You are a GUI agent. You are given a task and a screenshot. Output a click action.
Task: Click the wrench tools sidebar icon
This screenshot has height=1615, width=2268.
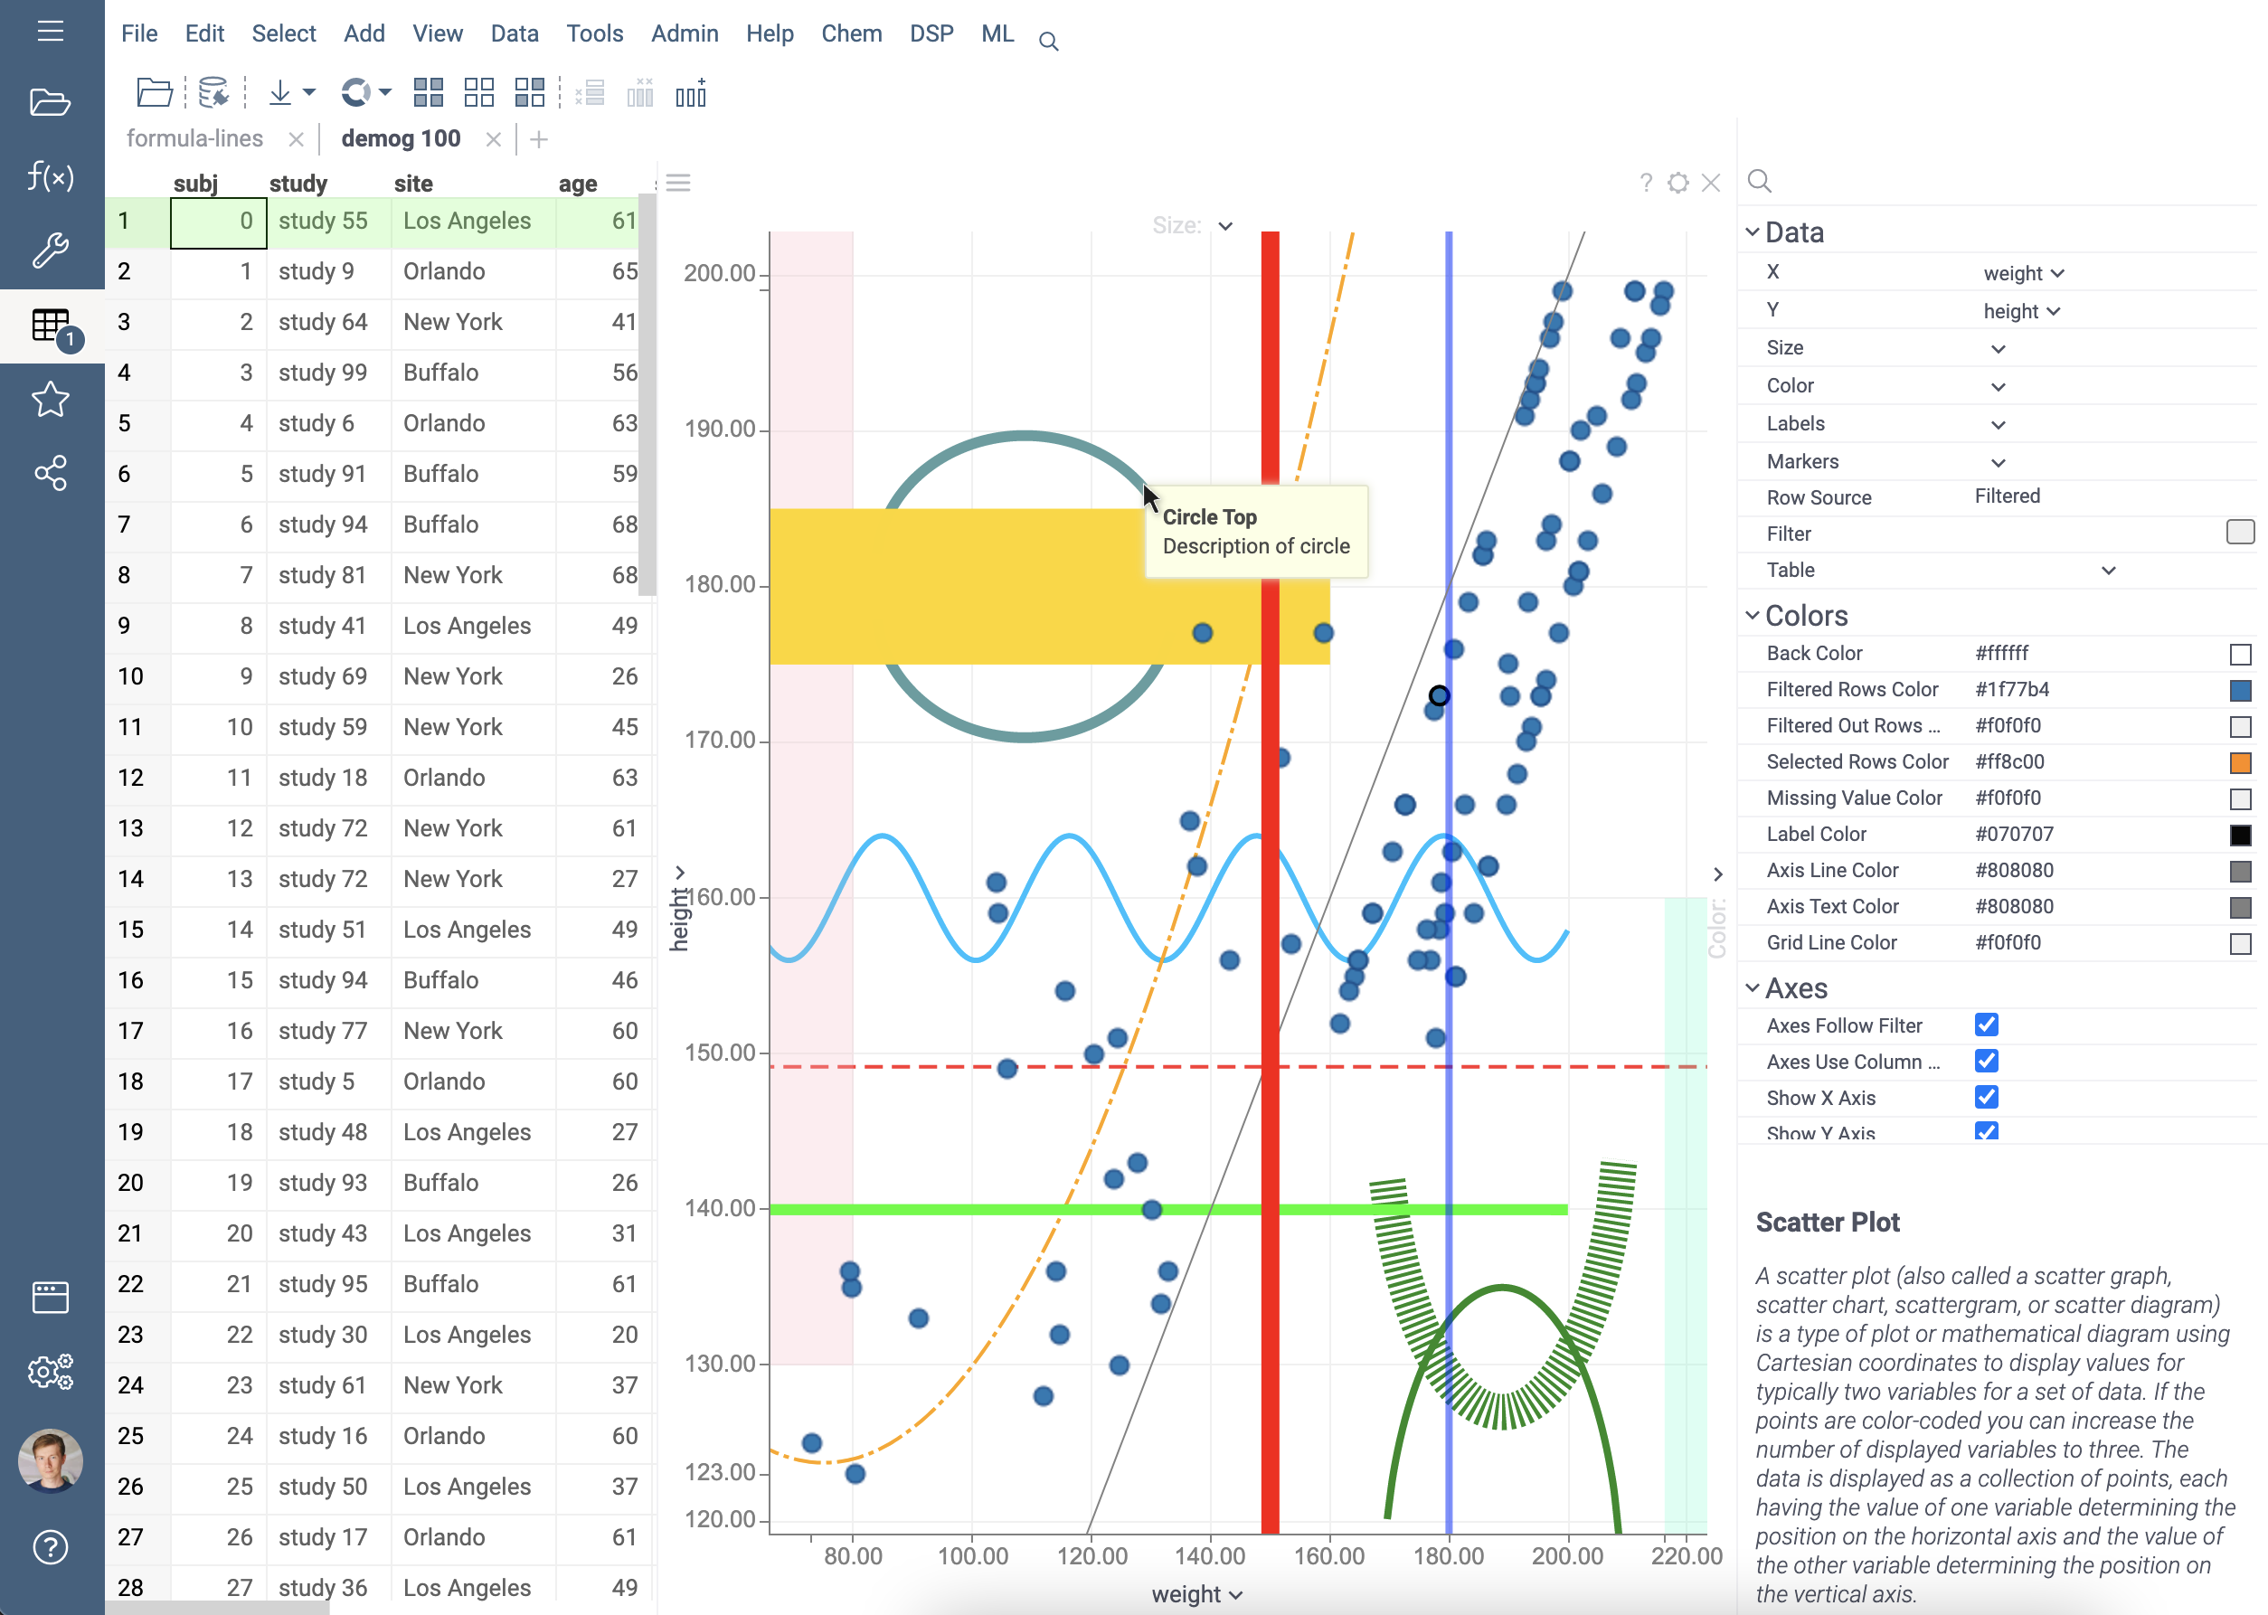click(x=50, y=250)
